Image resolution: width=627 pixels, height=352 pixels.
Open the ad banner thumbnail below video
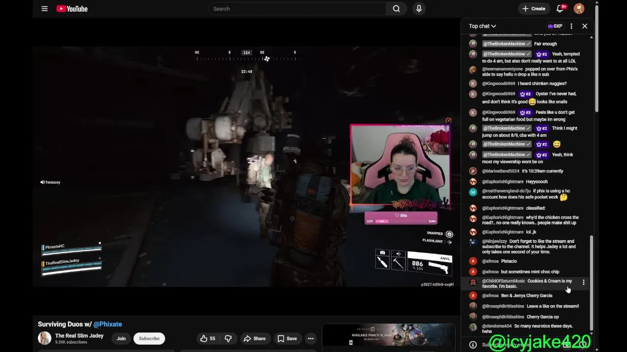click(388, 335)
